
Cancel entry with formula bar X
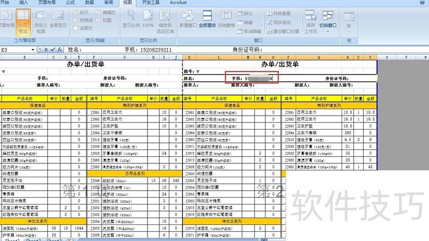click(x=46, y=49)
